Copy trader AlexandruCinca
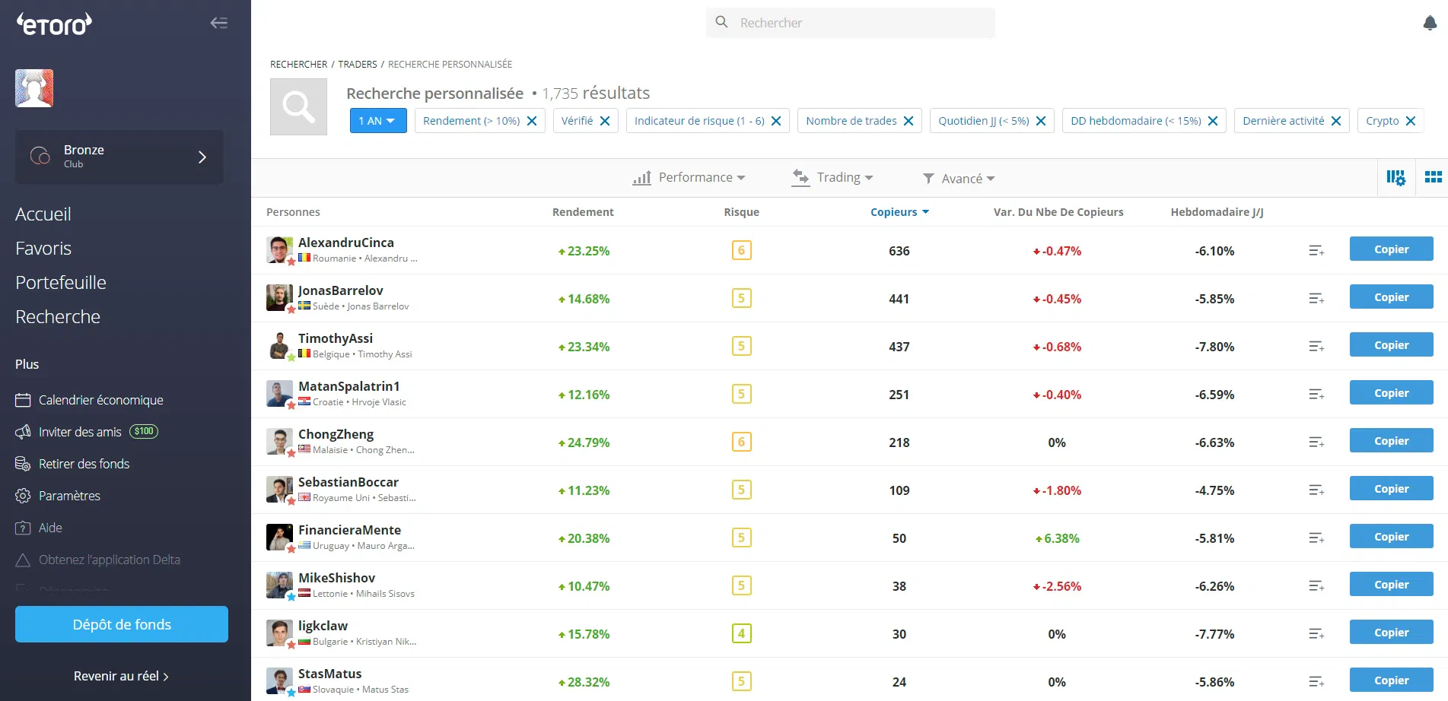 1392,249
